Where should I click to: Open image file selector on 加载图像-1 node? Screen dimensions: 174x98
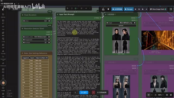121,23
